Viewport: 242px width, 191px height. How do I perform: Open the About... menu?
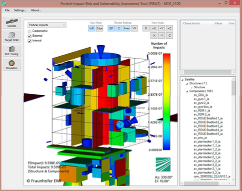36,10
